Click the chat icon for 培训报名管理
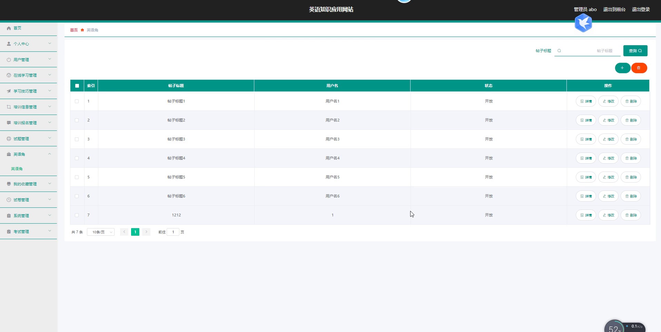The image size is (661, 332). point(9,123)
